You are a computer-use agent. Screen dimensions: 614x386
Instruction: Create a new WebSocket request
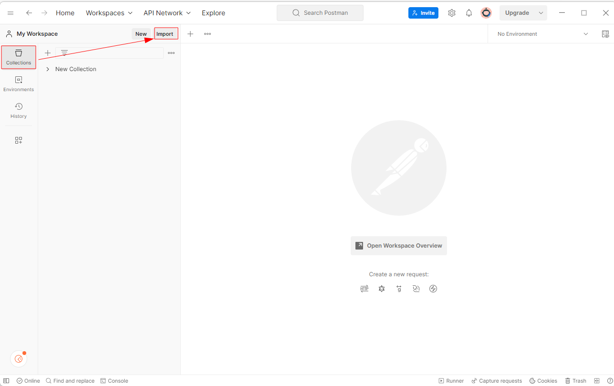[416, 289]
